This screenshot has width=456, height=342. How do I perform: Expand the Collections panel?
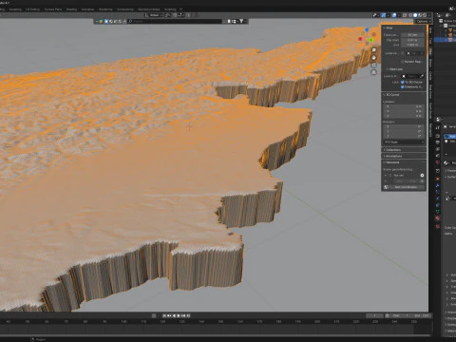coord(404,150)
